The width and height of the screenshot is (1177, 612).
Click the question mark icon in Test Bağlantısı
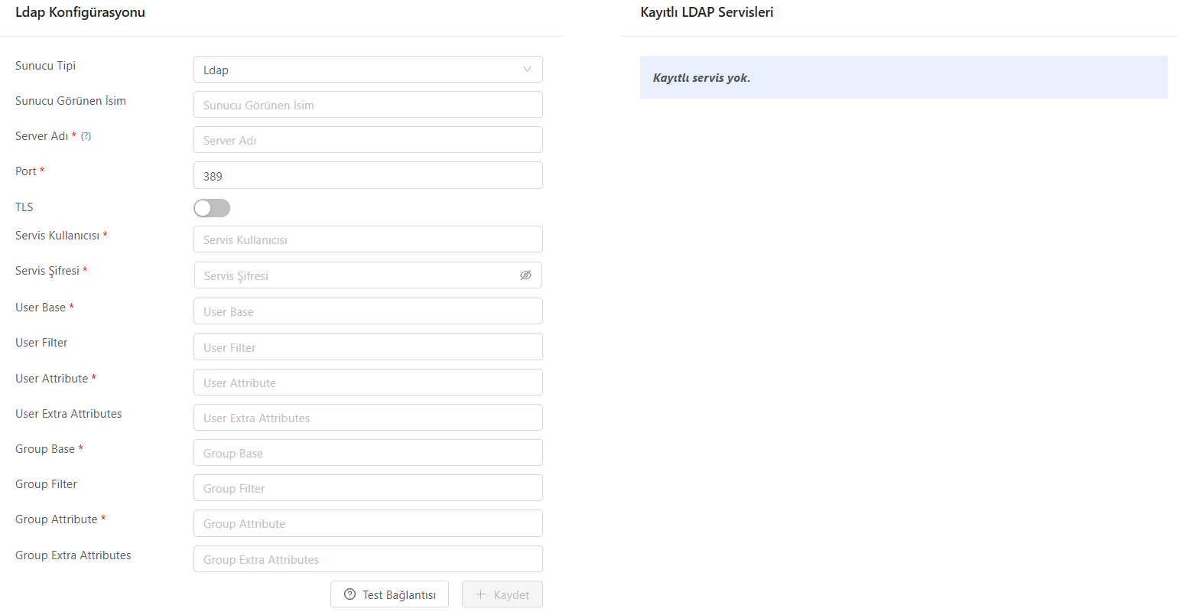(350, 594)
